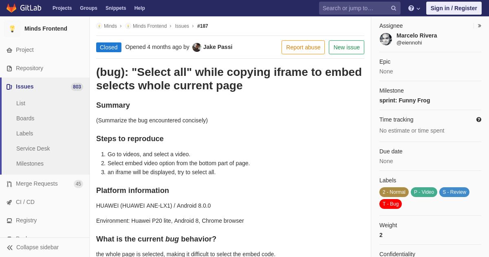
Task: Click the Time tracking help icon
Action: click(x=479, y=120)
